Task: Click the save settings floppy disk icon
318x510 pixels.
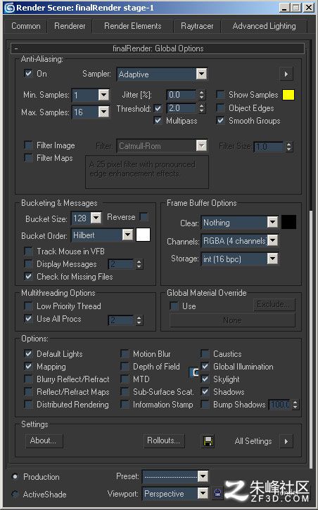Action: (x=208, y=441)
